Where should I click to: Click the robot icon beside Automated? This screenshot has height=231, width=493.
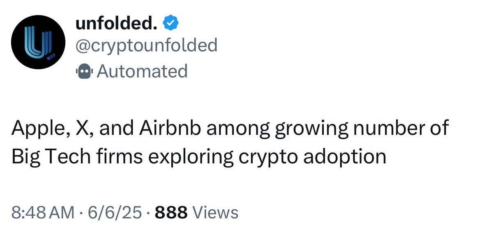coord(84,71)
